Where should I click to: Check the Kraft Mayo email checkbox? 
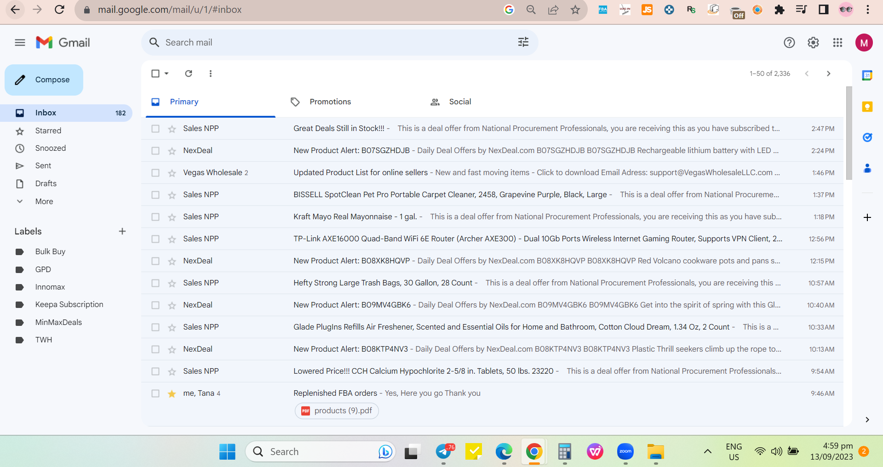[155, 217]
